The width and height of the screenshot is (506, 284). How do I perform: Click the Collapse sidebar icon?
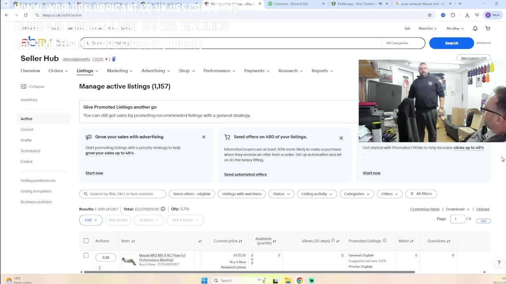pos(23,86)
